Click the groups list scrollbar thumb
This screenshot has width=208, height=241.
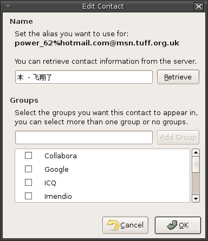(196, 164)
